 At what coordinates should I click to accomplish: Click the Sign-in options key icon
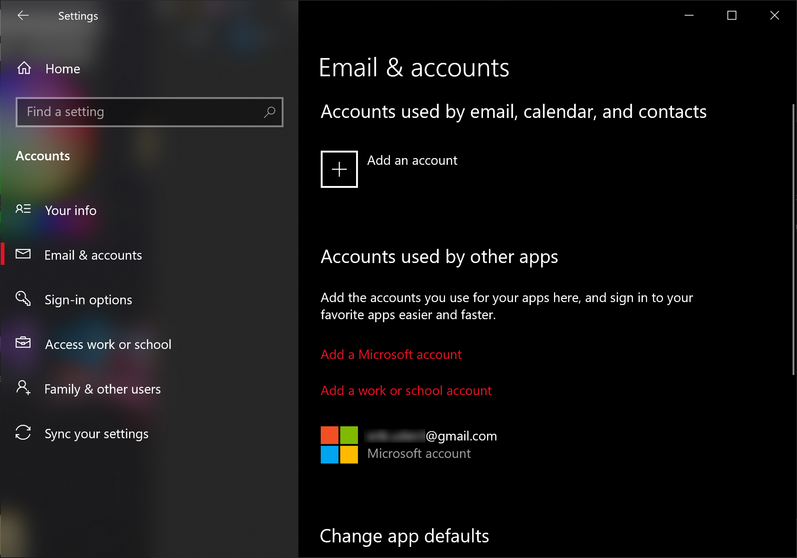23,298
